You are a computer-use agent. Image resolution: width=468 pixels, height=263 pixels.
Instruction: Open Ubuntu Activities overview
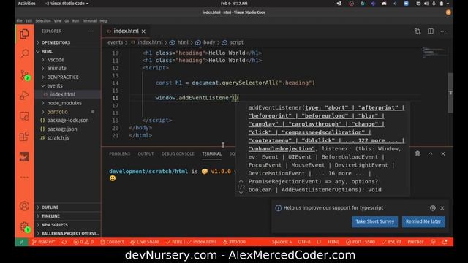26,4
